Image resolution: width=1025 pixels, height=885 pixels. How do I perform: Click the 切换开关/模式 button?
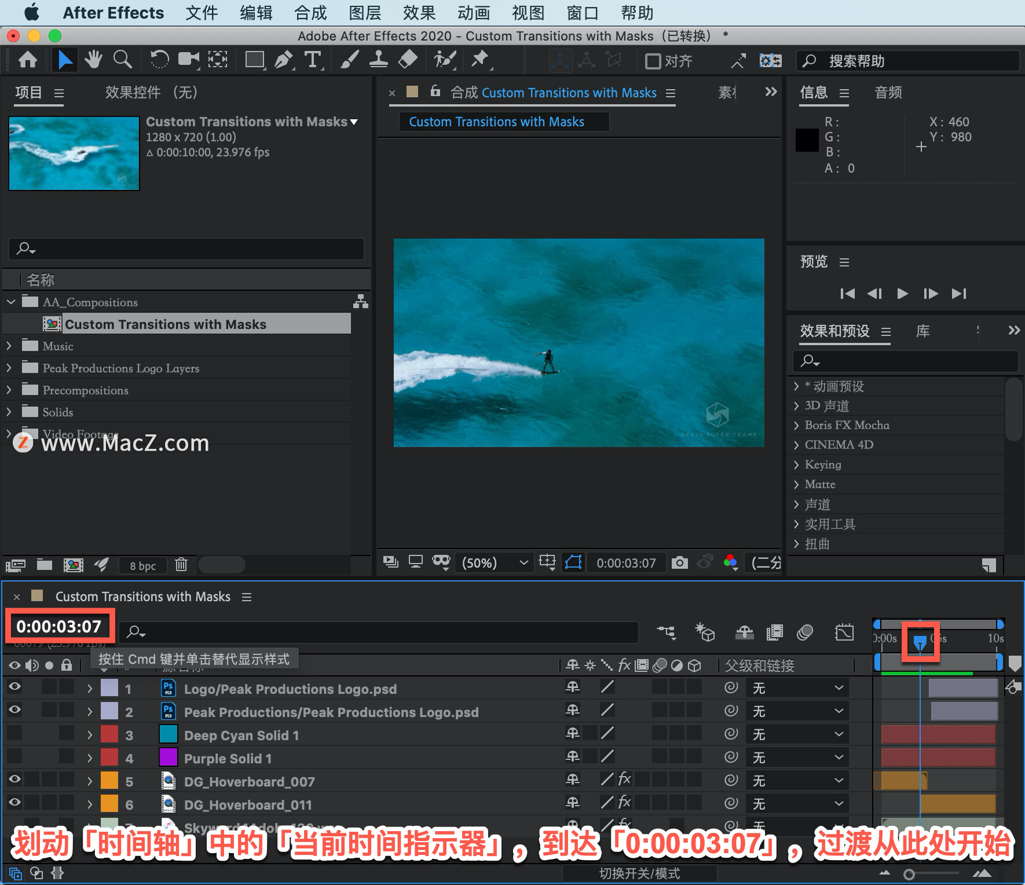coord(639,873)
